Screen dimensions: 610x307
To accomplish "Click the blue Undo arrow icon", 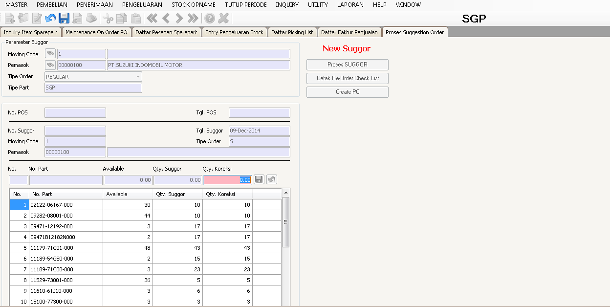I will click(x=50, y=19).
